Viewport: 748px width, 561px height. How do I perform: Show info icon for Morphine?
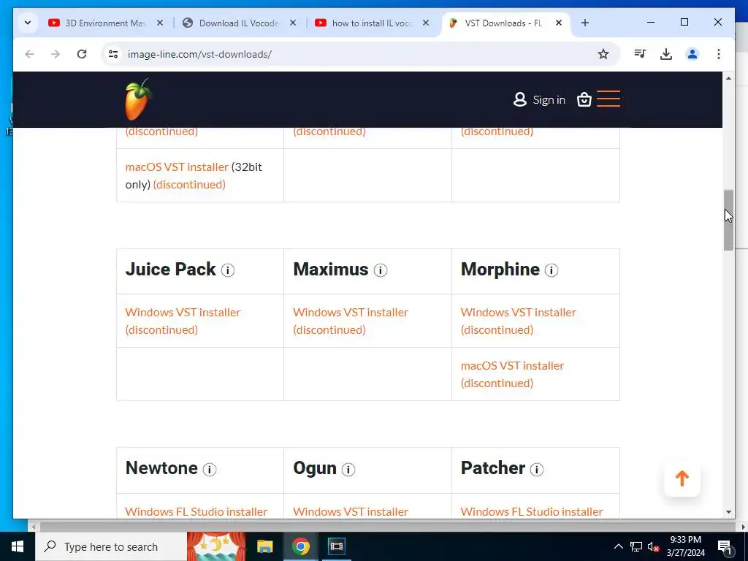(552, 270)
